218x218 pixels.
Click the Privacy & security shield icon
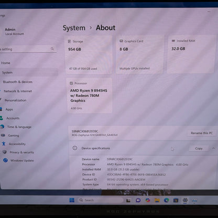pyautogui.click(x=5, y=152)
